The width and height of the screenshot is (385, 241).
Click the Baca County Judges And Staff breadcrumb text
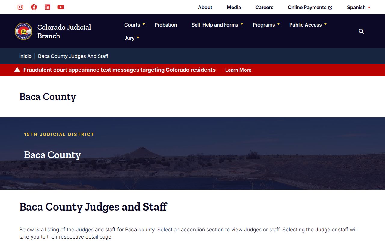tap(73, 56)
